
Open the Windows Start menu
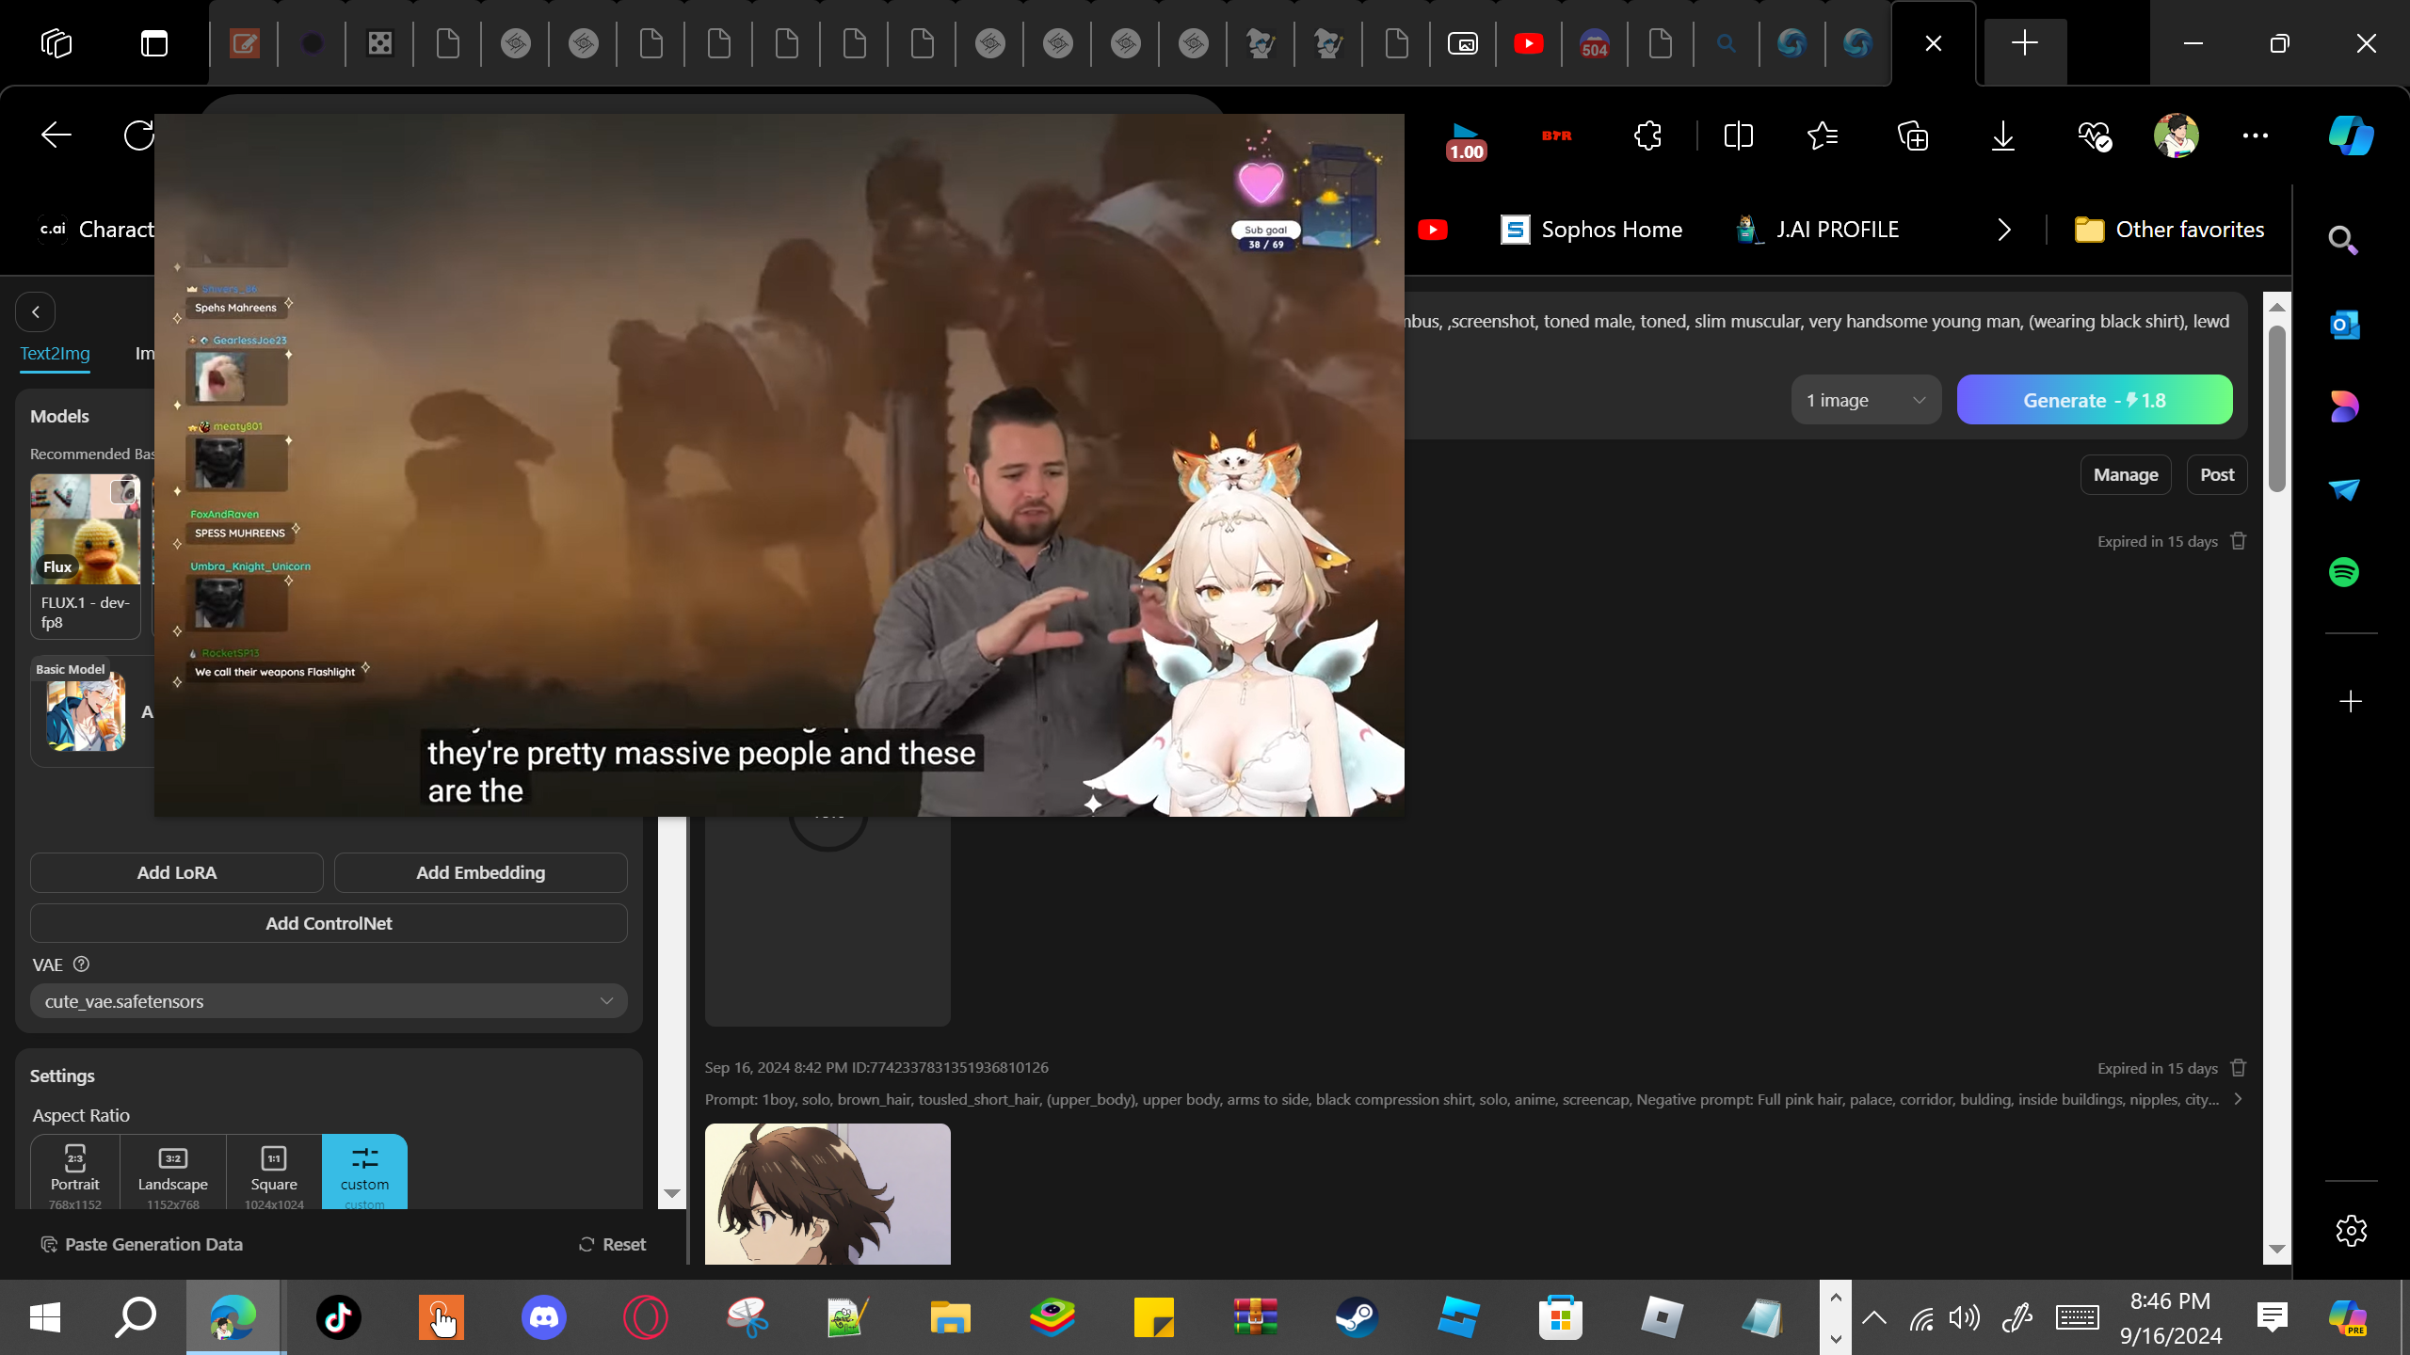point(45,1317)
